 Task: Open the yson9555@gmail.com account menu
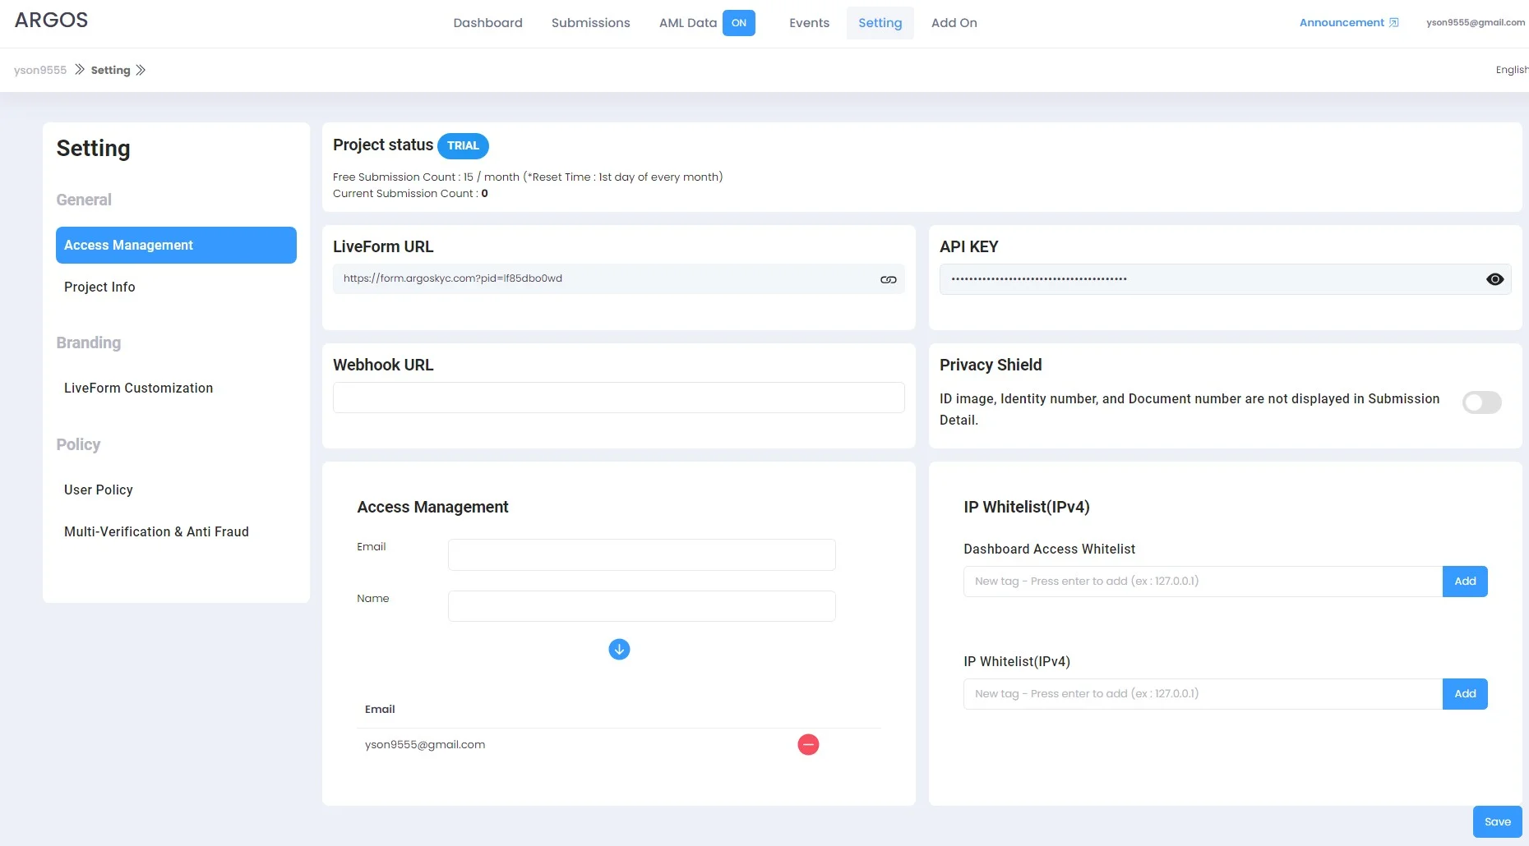tap(1475, 23)
